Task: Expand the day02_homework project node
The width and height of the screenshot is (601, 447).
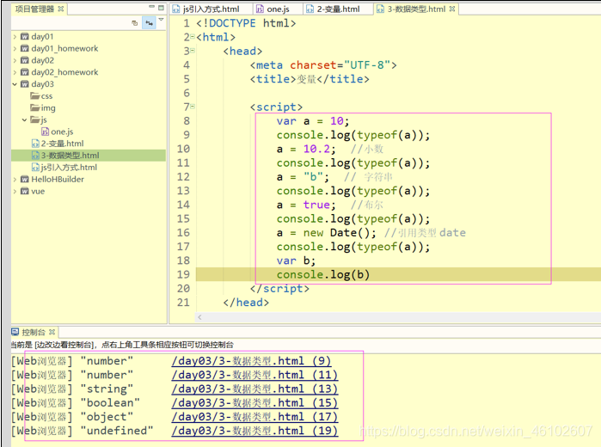Action: pos(15,72)
